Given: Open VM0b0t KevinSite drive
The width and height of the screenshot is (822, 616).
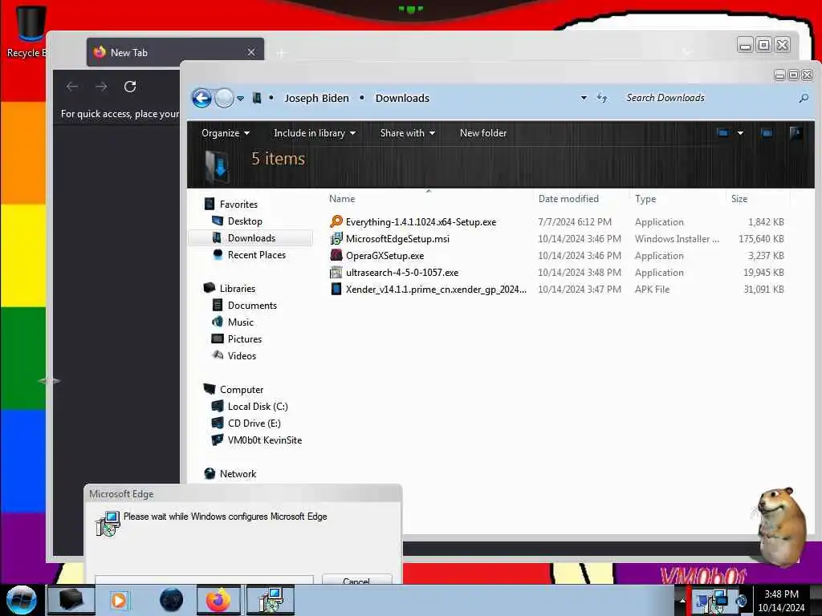Looking at the screenshot, I should [x=265, y=440].
